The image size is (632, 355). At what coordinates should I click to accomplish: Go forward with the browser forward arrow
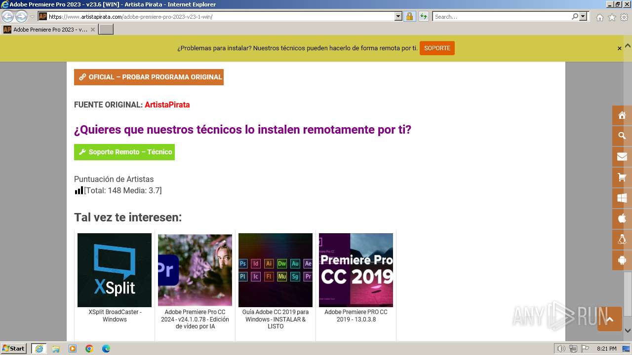coord(21,16)
